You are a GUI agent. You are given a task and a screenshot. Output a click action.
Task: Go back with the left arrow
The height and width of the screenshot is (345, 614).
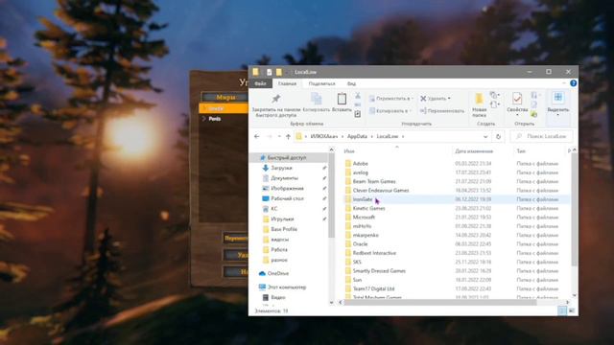coord(257,136)
